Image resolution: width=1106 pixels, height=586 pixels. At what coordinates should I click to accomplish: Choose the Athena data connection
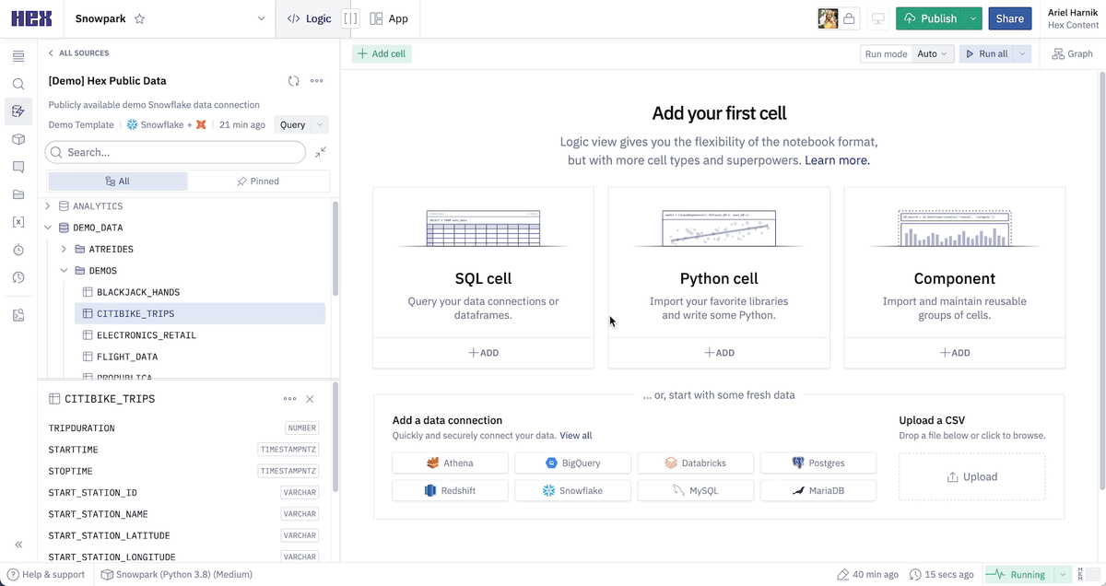pyautogui.click(x=450, y=463)
